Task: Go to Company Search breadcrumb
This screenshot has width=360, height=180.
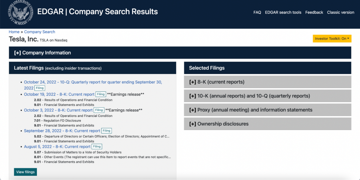Action: [39, 32]
